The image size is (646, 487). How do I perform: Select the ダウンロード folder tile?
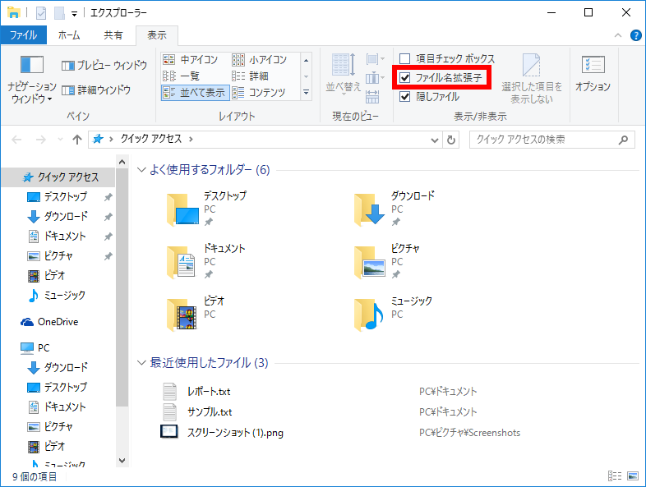[x=395, y=209]
